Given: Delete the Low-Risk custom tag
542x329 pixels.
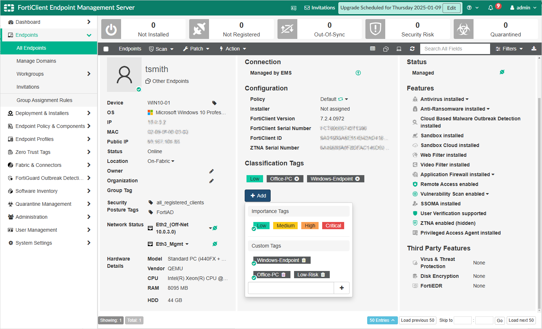Looking at the screenshot, I should 323,275.
